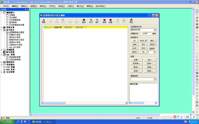Image resolution: width=199 pixels, height=124 pixels.
Task: Click the 退出 exit icon in editor toolbar
Action: [x=131, y=21]
